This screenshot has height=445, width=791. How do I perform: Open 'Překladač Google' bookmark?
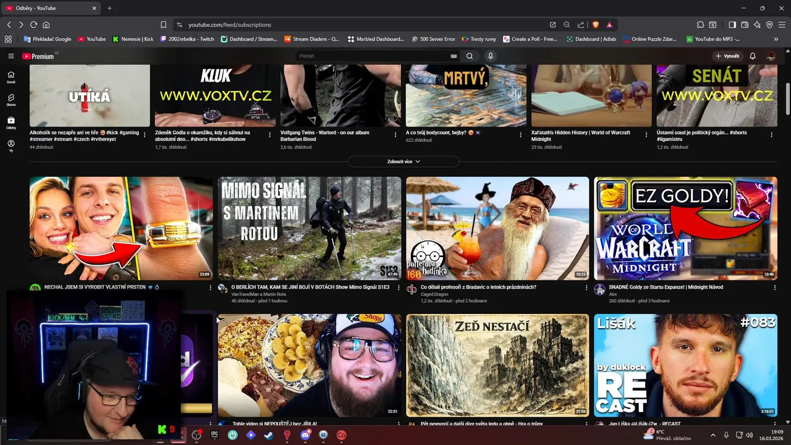pos(48,39)
